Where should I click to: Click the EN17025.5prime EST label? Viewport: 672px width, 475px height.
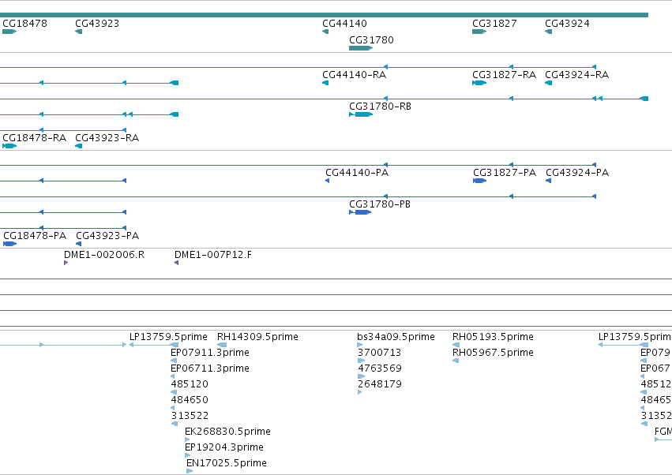click(227, 463)
